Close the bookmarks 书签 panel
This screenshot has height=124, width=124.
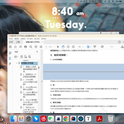(37, 52)
